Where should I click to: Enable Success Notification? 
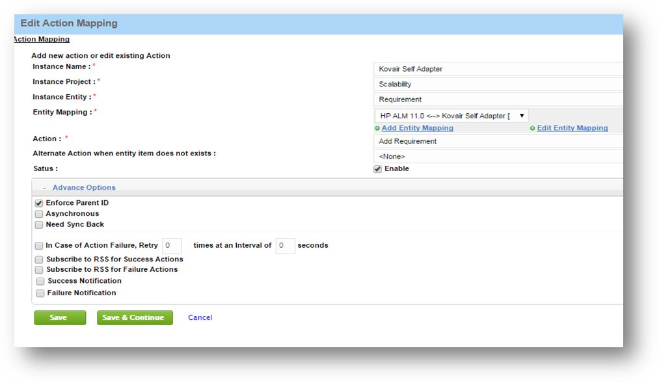[x=40, y=281]
